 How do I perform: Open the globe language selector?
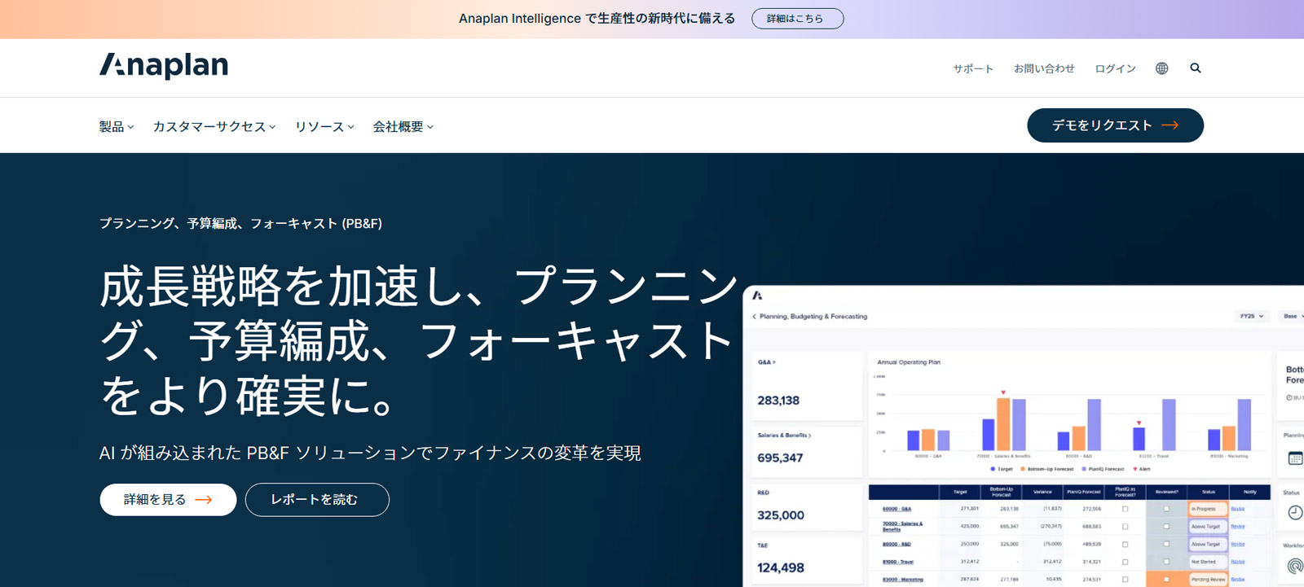(x=1161, y=68)
